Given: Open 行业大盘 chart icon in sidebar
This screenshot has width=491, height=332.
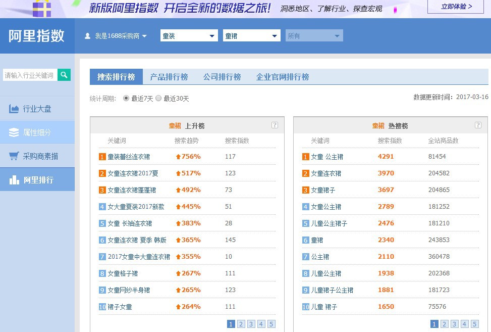Looking at the screenshot, I should pyautogui.click(x=14, y=109).
